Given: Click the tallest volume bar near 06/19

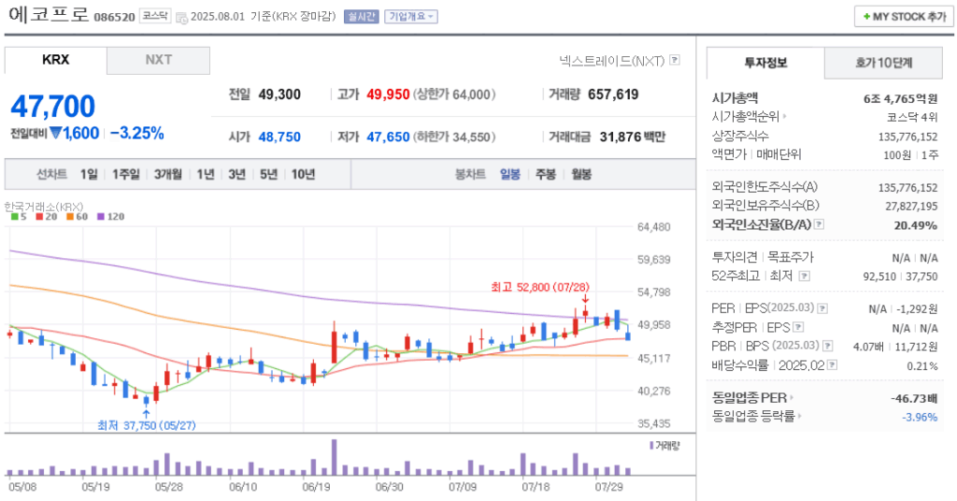Looking at the screenshot, I should 334,457.
